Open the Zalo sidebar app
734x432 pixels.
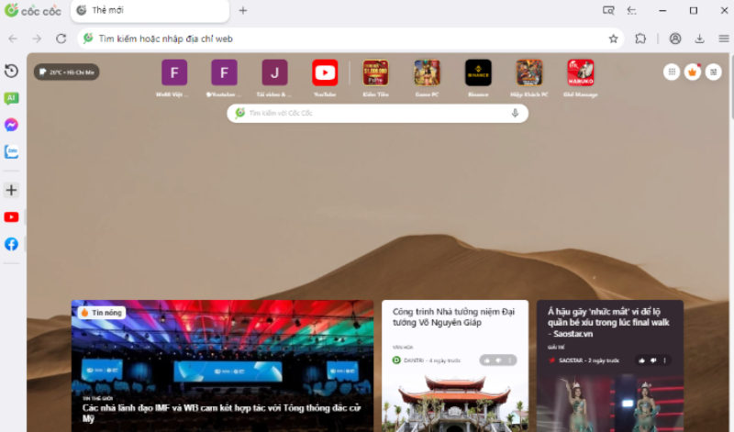click(11, 151)
